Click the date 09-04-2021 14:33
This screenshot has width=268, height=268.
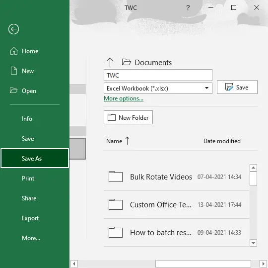[x=219, y=233]
